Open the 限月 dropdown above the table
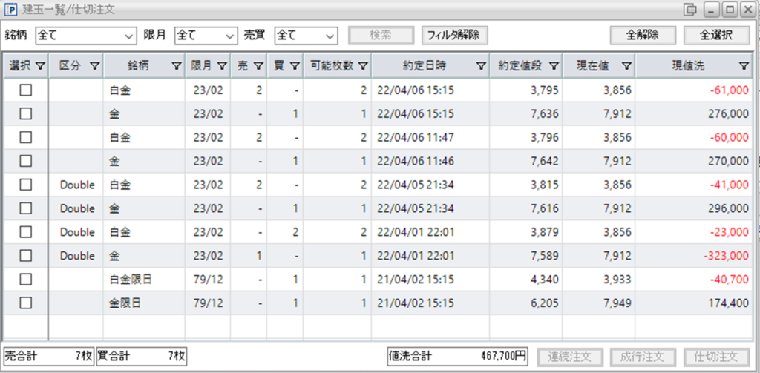The width and height of the screenshot is (760, 373). 206,36
